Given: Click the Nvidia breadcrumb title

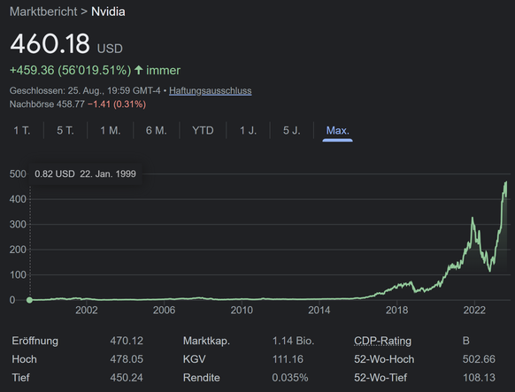Looking at the screenshot, I should [x=108, y=12].
